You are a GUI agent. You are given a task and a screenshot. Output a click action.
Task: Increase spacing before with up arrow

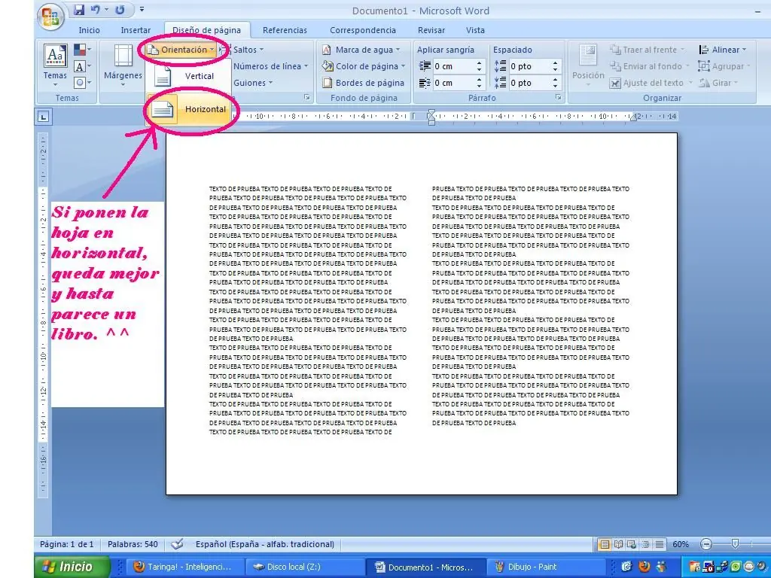(x=555, y=63)
